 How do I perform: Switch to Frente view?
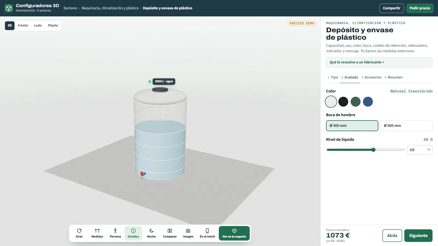coord(23,25)
